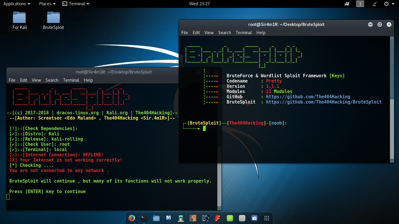The height and width of the screenshot is (224, 399).
Task: Launch Firefox from the dock
Action: click(x=132, y=218)
